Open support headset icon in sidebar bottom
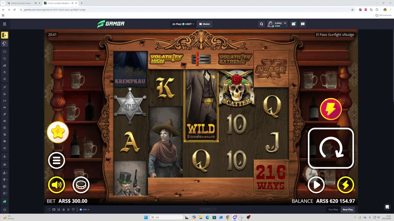The height and width of the screenshot is (221, 394). pyautogui.click(x=4, y=210)
